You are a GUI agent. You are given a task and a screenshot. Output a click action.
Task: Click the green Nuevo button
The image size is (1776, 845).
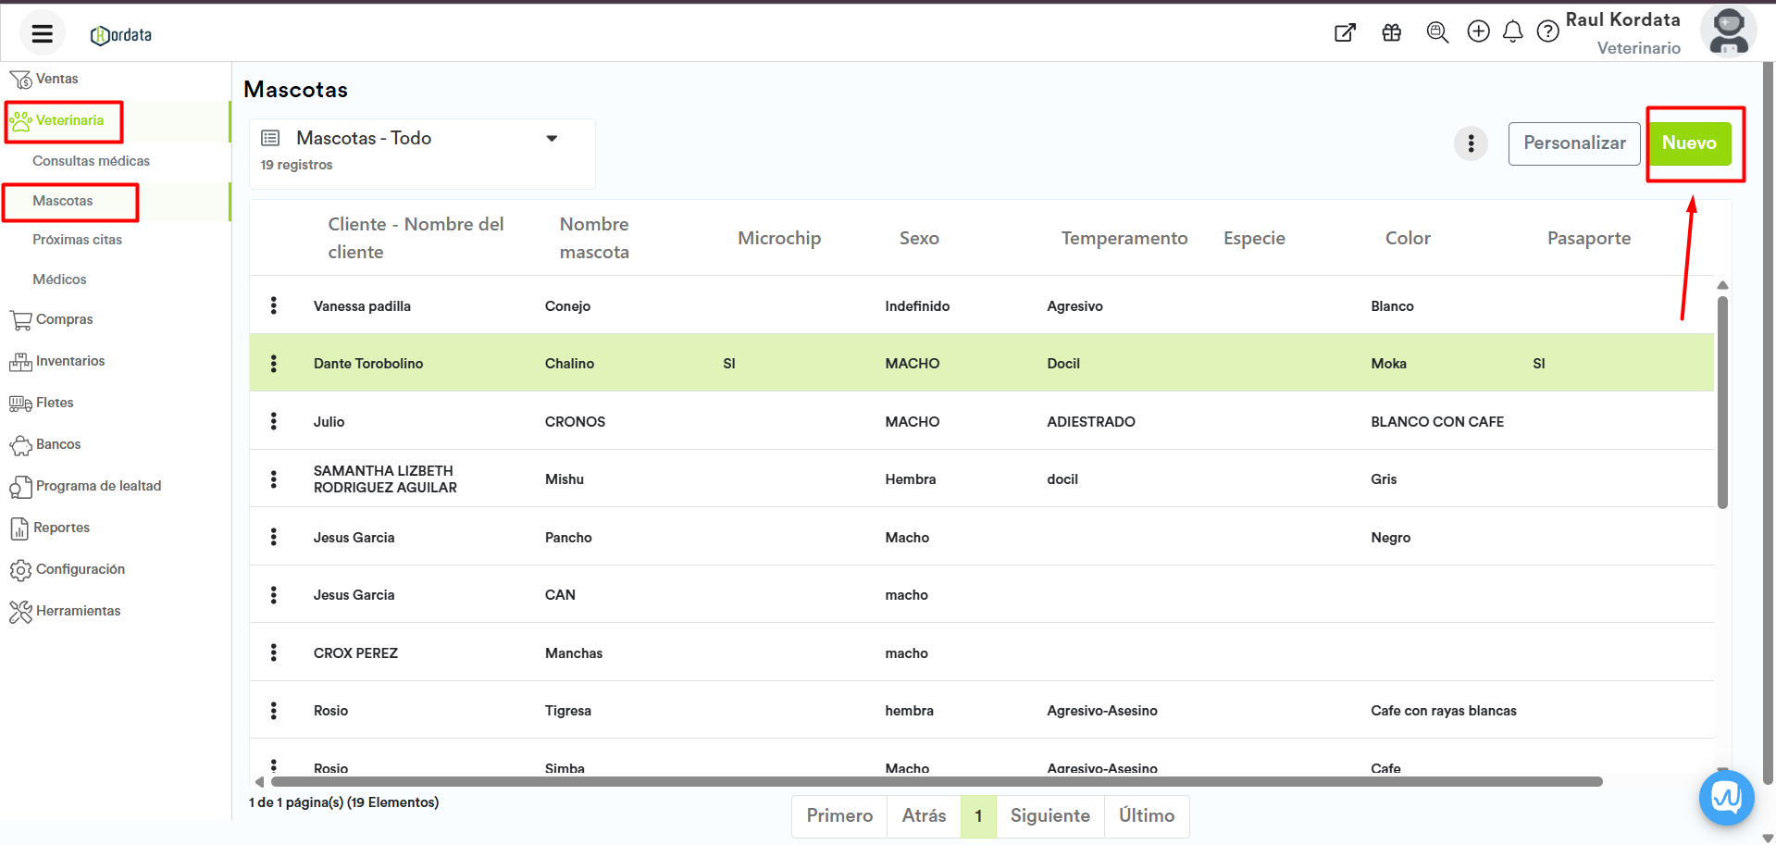[x=1689, y=143]
